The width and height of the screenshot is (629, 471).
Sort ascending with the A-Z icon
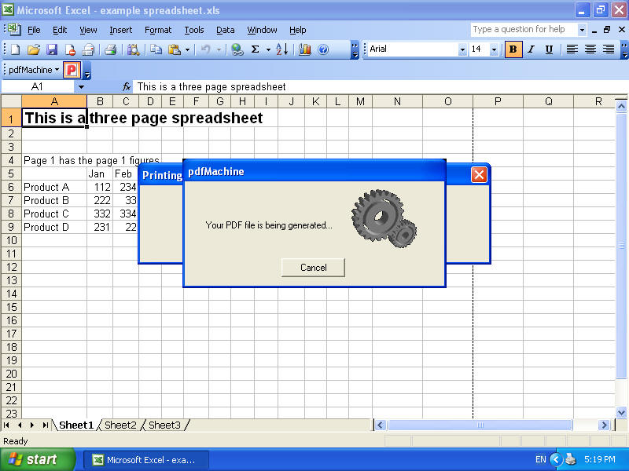[281, 49]
